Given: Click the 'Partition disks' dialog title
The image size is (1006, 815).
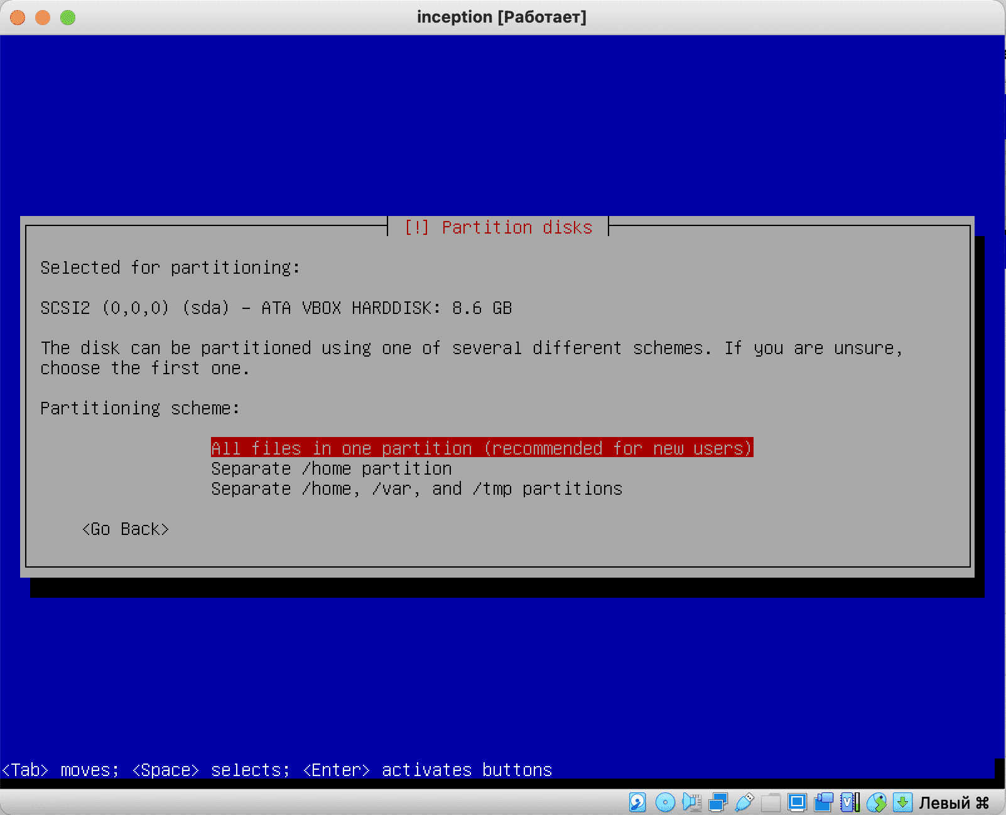Looking at the screenshot, I should pos(499,227).
